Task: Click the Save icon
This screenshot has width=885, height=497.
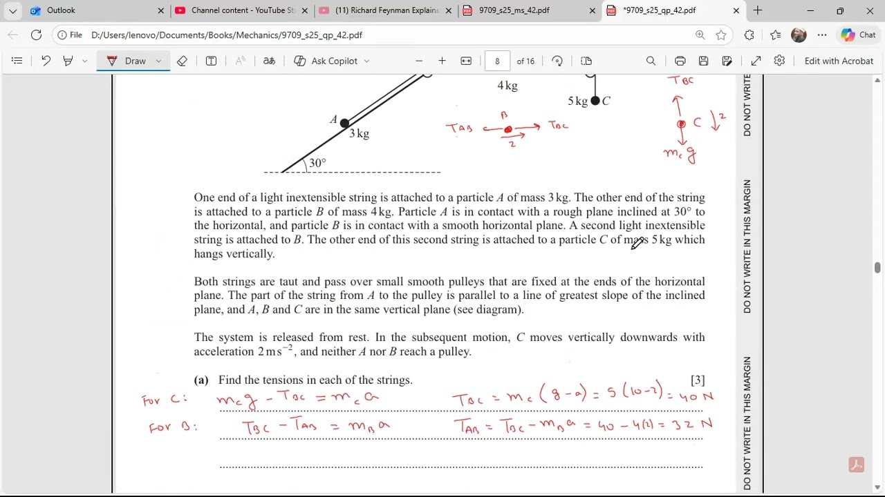Action: pos(703,61)
